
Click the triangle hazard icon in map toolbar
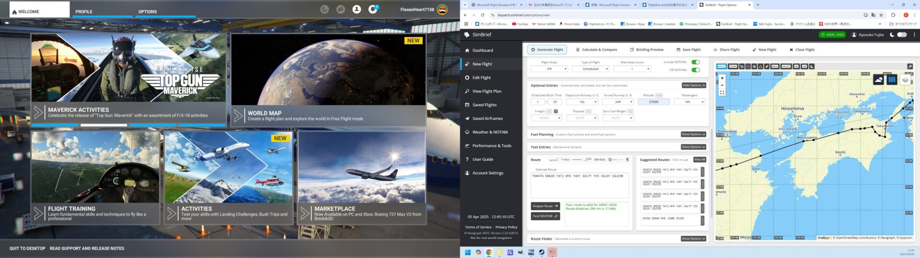point(760,66)
